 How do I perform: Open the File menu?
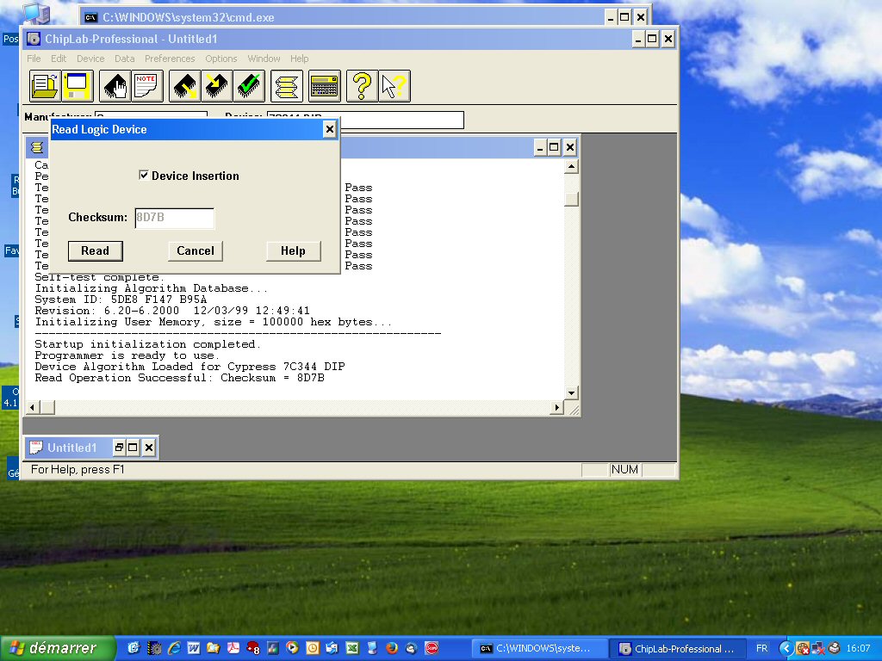click(34, 59)
